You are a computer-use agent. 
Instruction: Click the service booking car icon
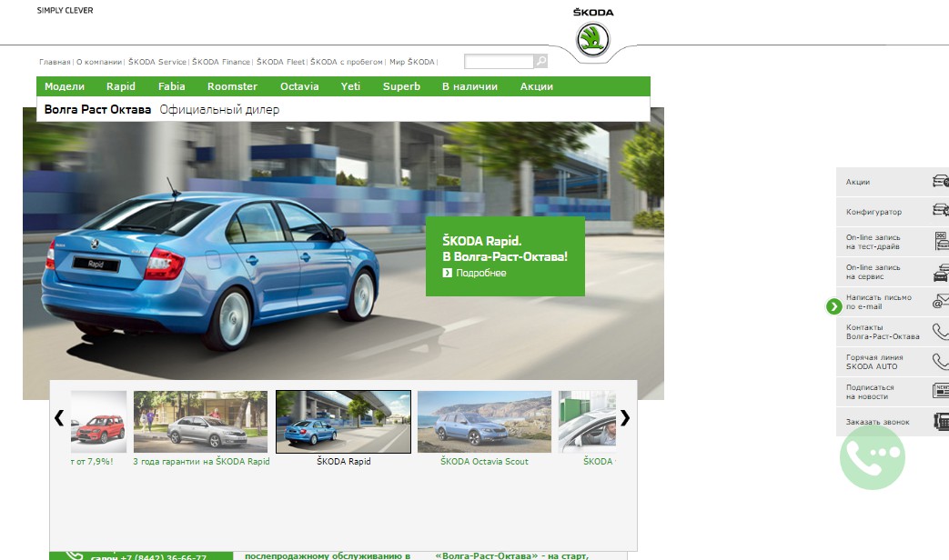point(941,272)
